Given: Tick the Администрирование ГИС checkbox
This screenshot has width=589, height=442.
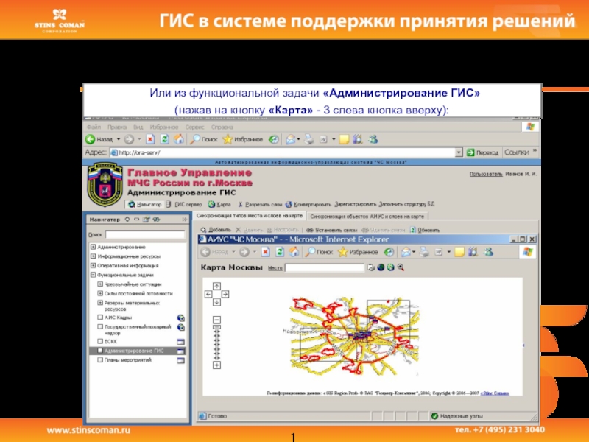Looking at the screenshot, I should click(100, 351).
